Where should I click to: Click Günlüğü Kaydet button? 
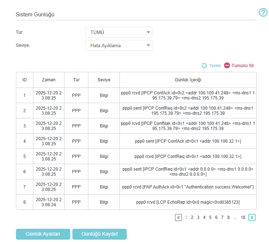coord(100,234)
